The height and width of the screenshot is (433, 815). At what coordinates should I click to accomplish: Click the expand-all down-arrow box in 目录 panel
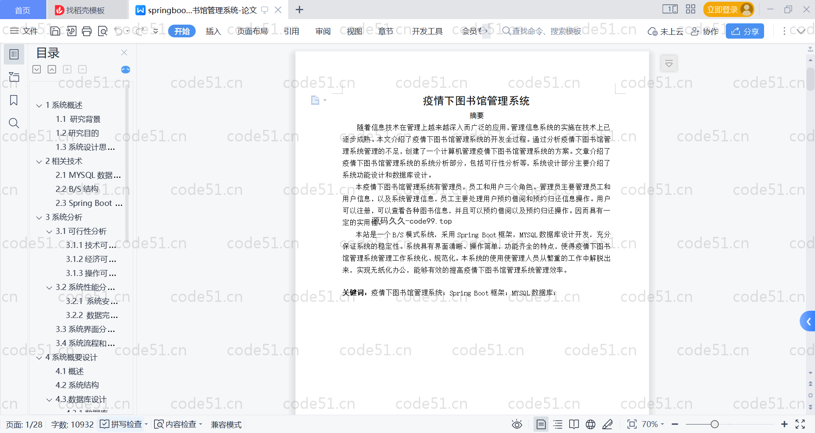[x=37, y=69]
